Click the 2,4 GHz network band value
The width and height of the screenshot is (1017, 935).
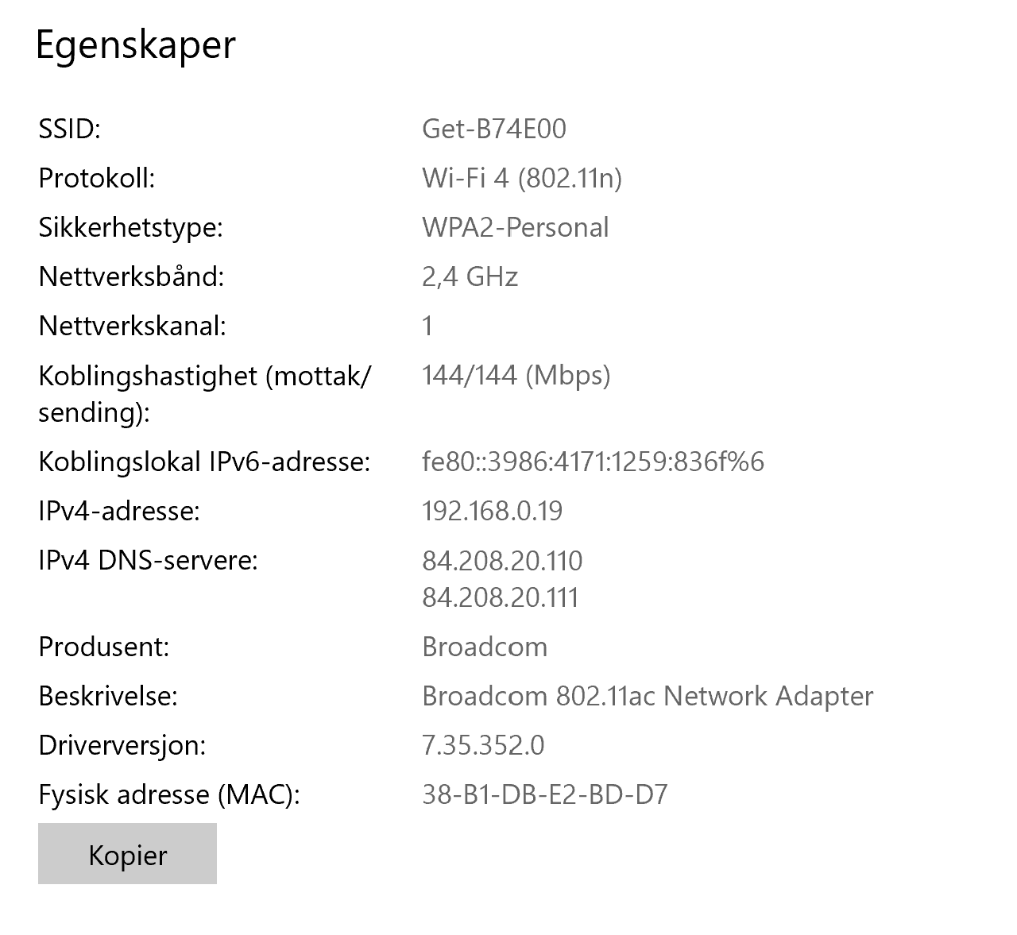(x=470, y=276)
